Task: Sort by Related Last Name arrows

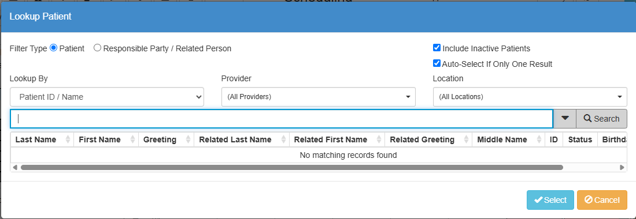Action: point(283,139)
